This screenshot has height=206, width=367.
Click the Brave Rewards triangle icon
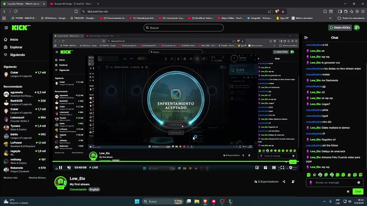pyautogui.click(x=283, y=11)
